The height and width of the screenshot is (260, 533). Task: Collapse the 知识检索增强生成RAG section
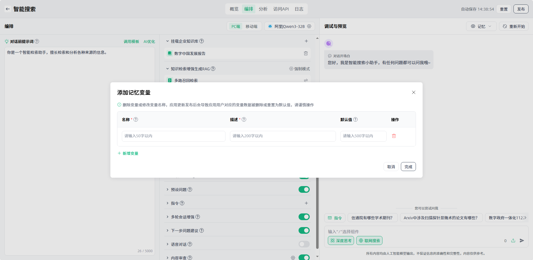coord(168,69)
